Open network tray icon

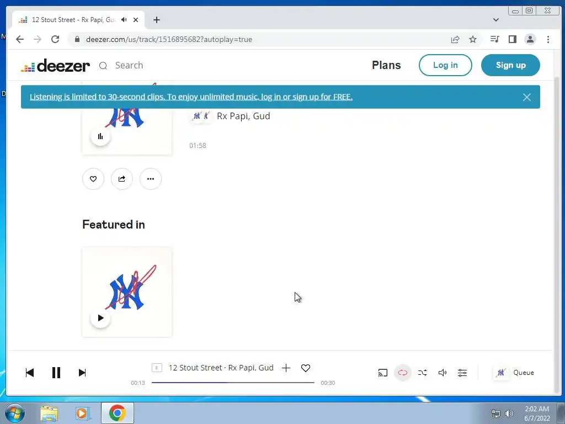click(x=496, y=414)
